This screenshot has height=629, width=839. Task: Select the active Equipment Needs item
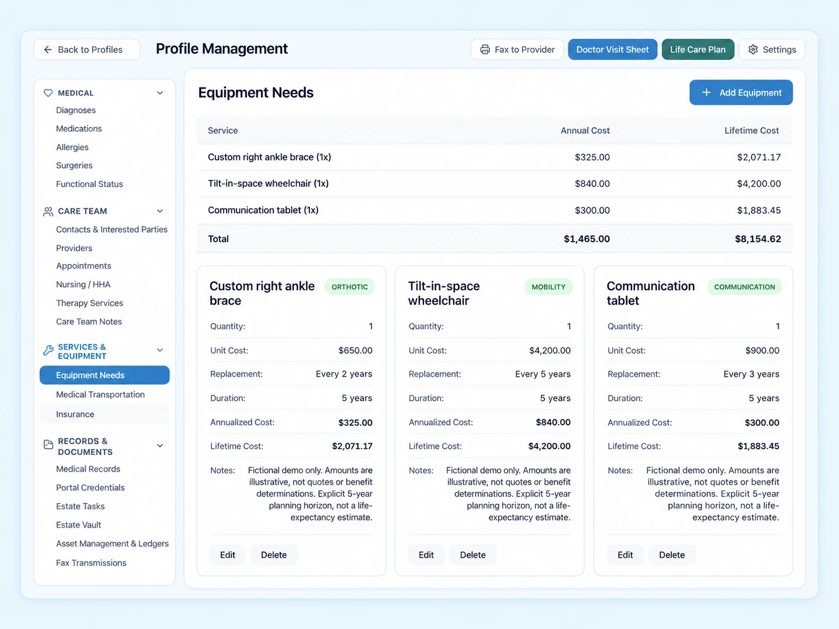104,375
